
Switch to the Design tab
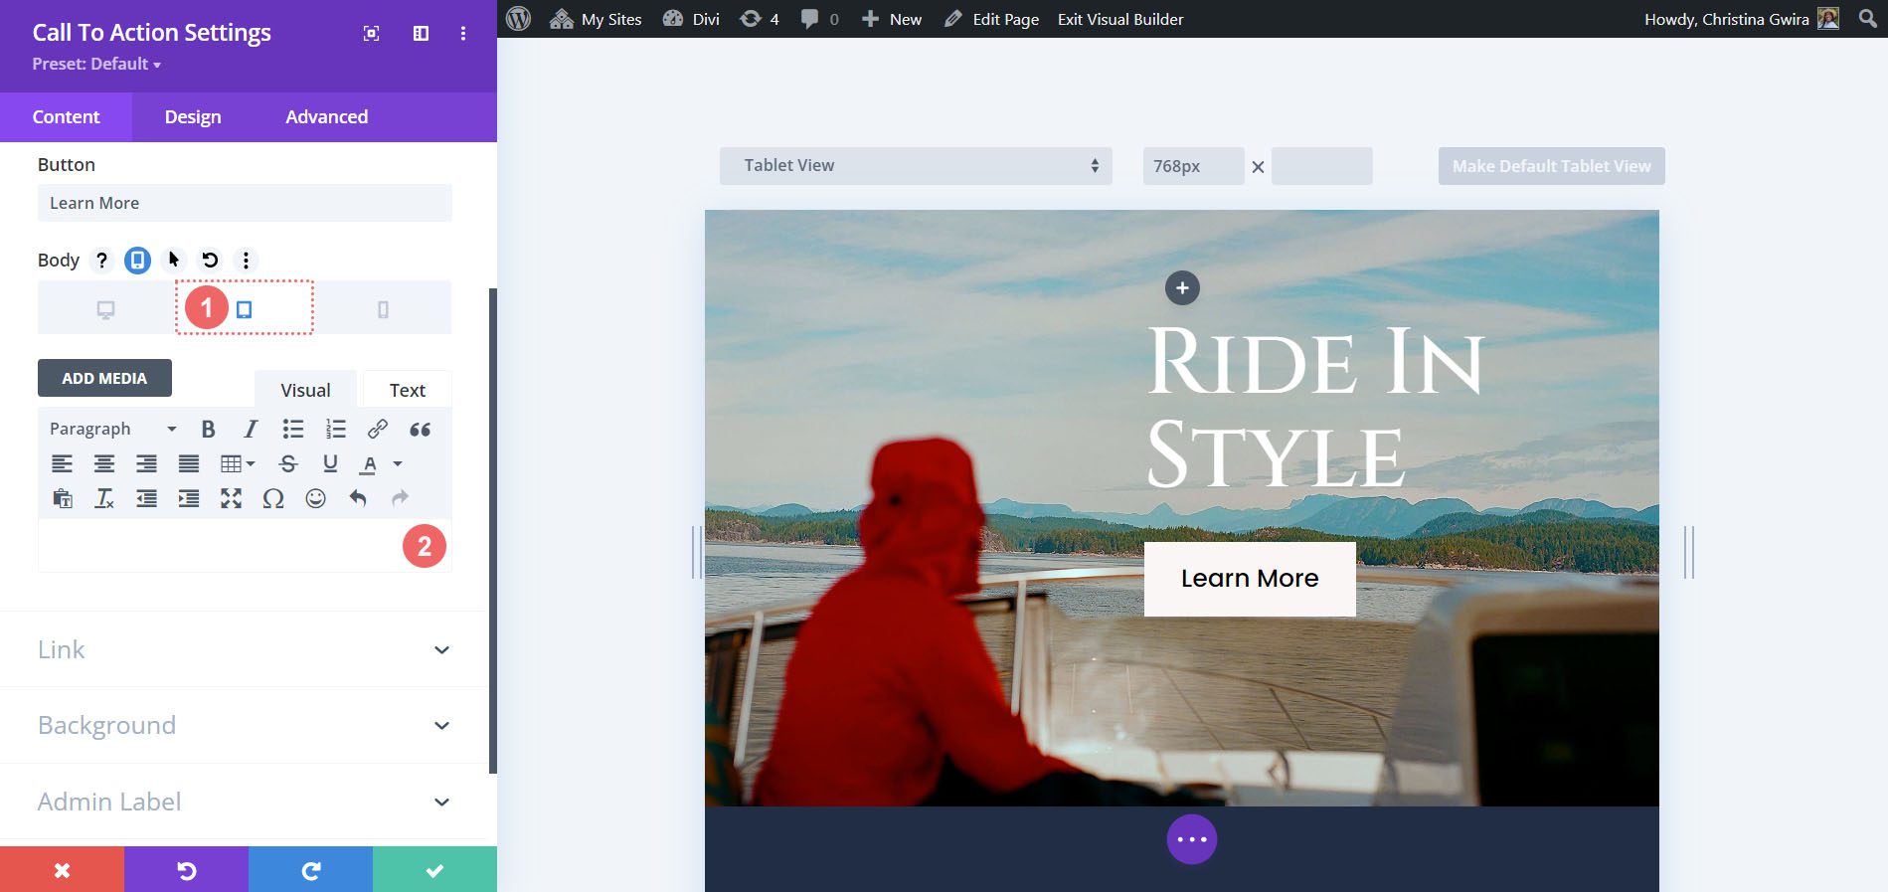pyautogui.click(x=193, y=117)
